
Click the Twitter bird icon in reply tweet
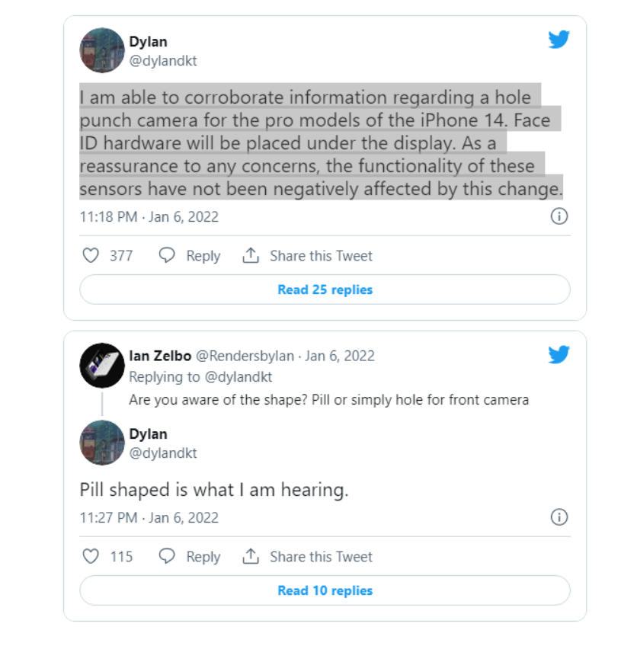point(559,354)
